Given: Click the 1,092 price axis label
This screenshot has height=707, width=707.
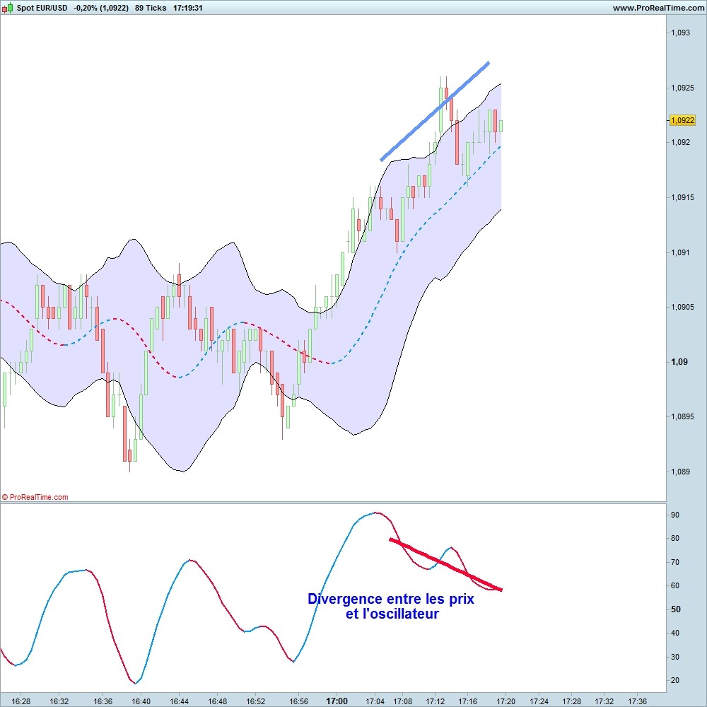Looking at the screenshot, I should point(680,143).
